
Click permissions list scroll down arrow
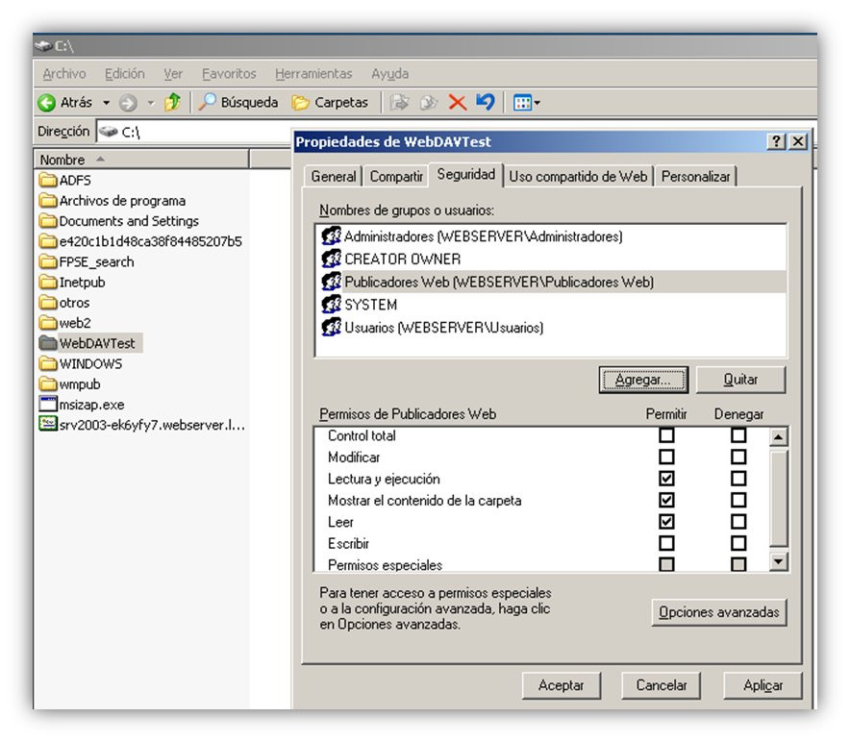coord(779,561)
